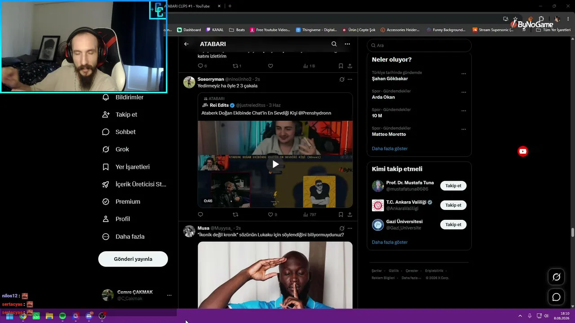
Task: Open options for Şahan Gökbakar trend
Action: click(x=464, y=74)
